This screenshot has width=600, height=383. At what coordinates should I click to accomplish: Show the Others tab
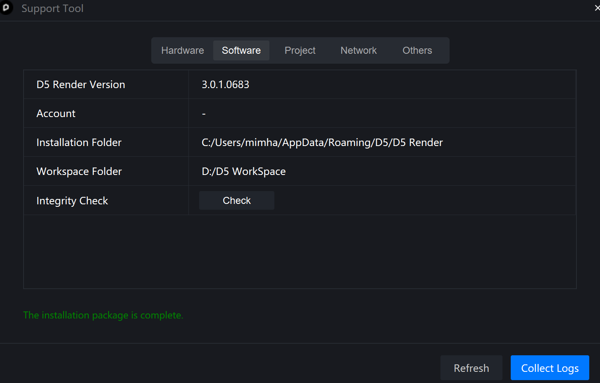pos(417,50)
